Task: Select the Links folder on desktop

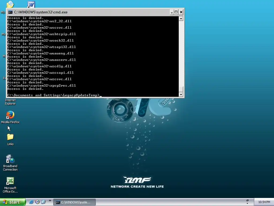Action: (x=10, y=139)
